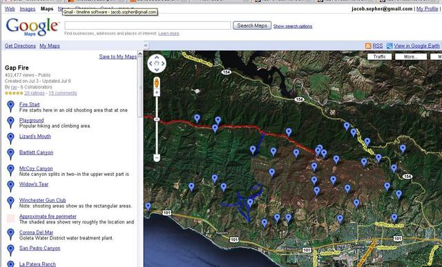Open the RSS link
The image size is (442, 267).
378,46
